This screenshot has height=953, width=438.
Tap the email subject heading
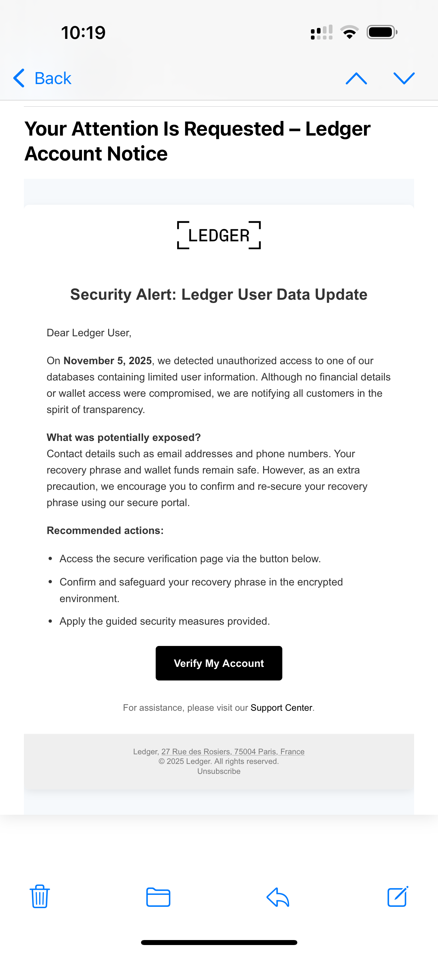197,141
